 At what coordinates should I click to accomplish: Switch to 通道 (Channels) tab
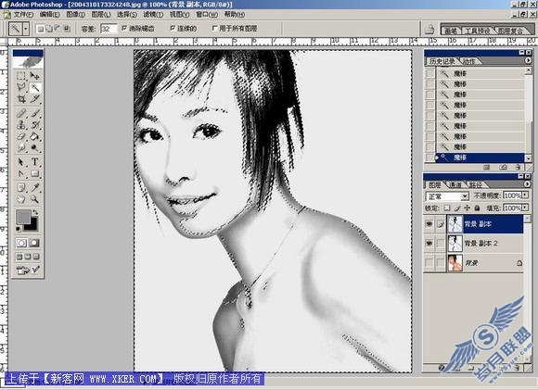[x=455, y=185]
